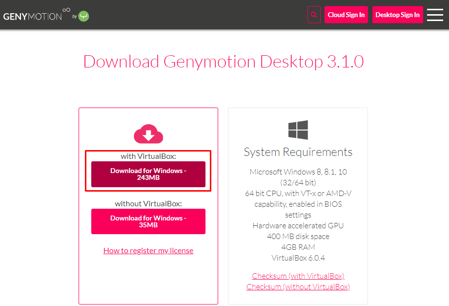Click the 'VirtualBox 6.0.4' requirement text

pyautogui.click(x=298, y=258)
